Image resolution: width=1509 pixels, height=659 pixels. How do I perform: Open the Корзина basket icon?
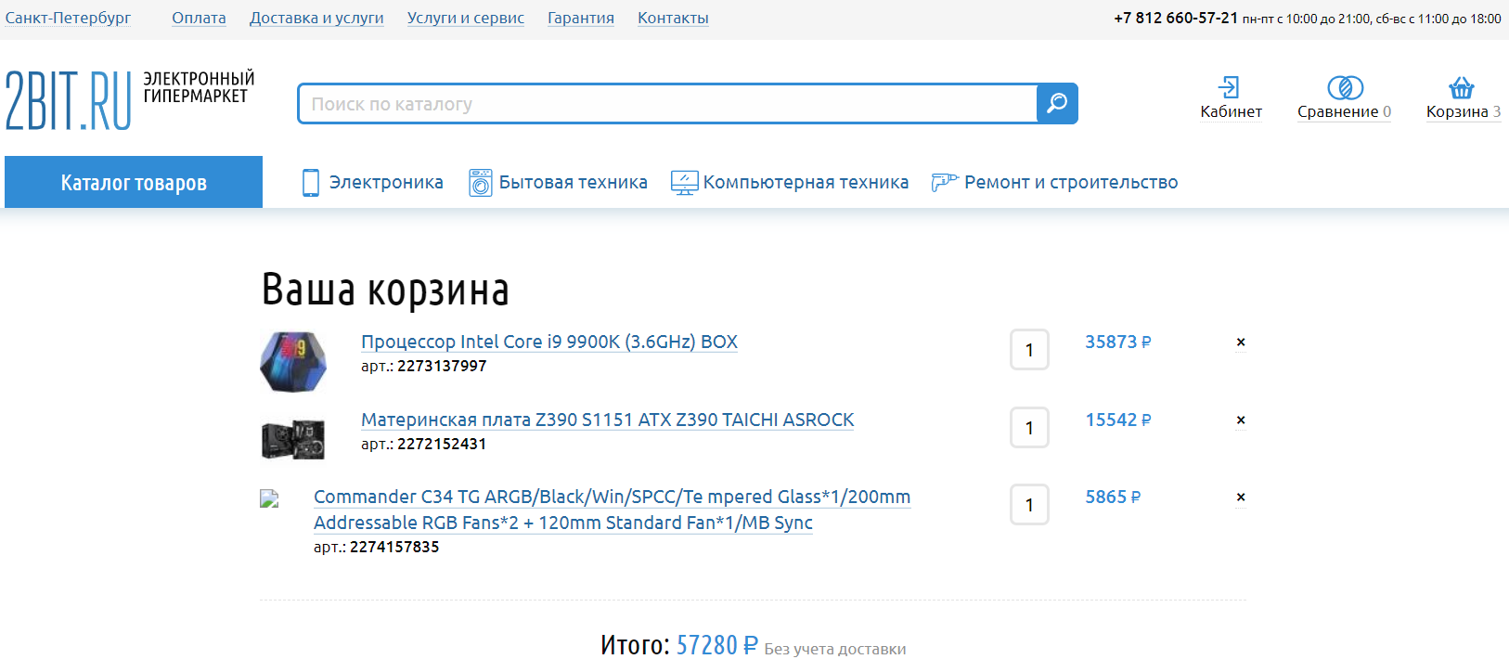click(1462, 87)
